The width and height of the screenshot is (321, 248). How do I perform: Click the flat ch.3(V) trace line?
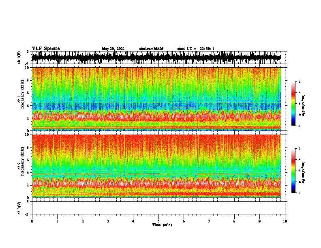[156, 208]
